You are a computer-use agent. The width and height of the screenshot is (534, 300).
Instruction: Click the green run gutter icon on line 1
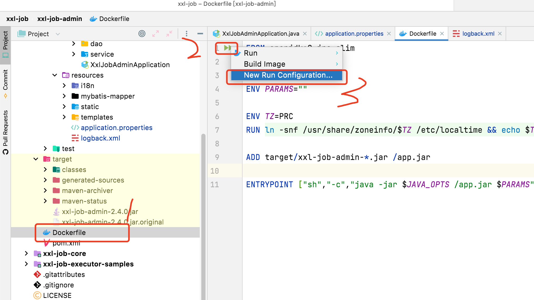[227, 48]
